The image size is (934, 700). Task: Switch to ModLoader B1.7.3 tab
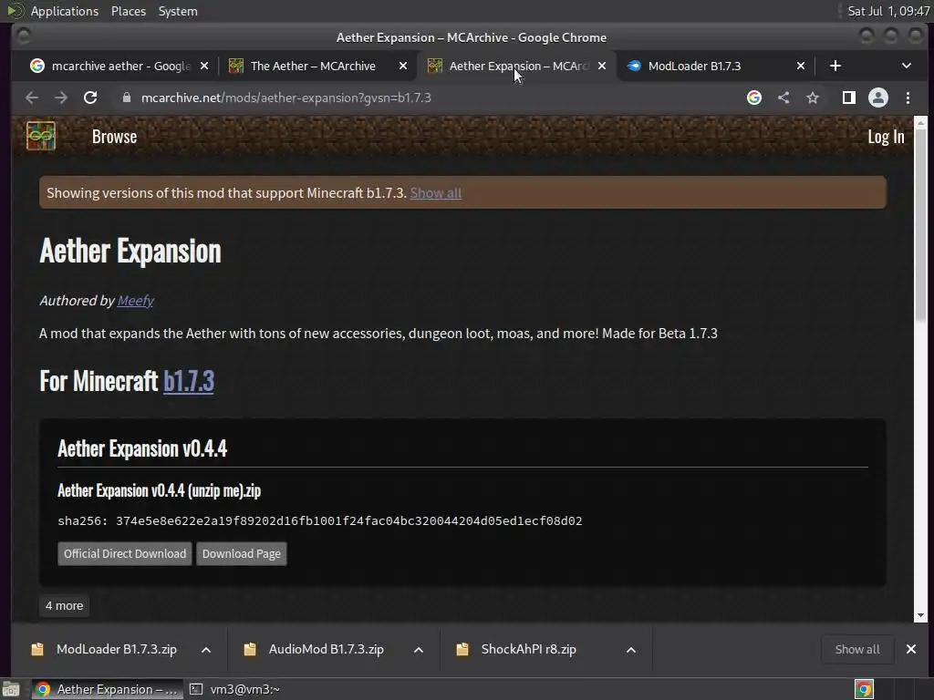click(x=694, y=66)
